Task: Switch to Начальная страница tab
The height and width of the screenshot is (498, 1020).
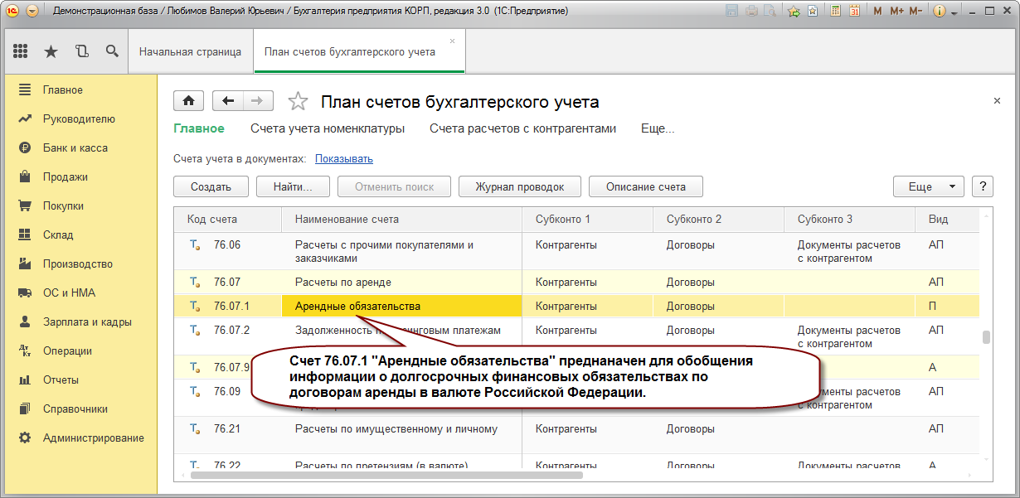Action: [190, 51]
